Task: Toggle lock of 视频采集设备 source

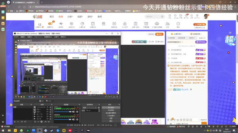Action: pyautogui.click(x=50, y=107)
